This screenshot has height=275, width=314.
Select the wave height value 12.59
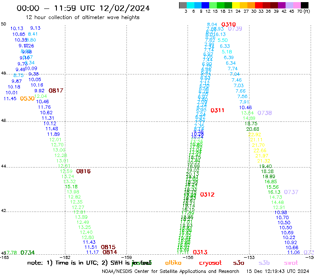[x=66, y=171]
